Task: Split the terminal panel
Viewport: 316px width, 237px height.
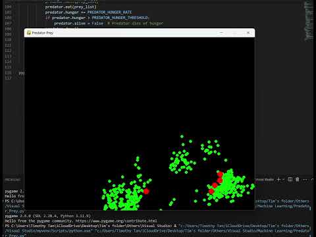Action: pos(290,179)
